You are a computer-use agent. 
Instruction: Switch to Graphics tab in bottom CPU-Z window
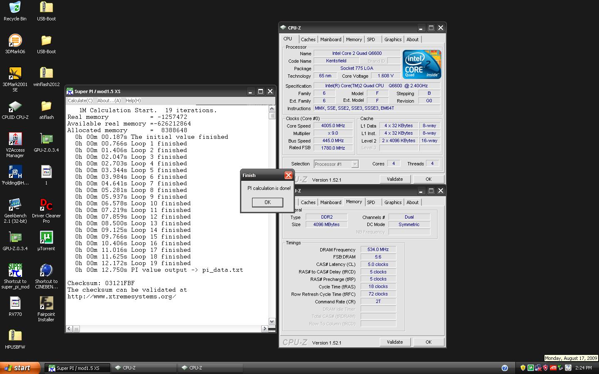point(393,202)
